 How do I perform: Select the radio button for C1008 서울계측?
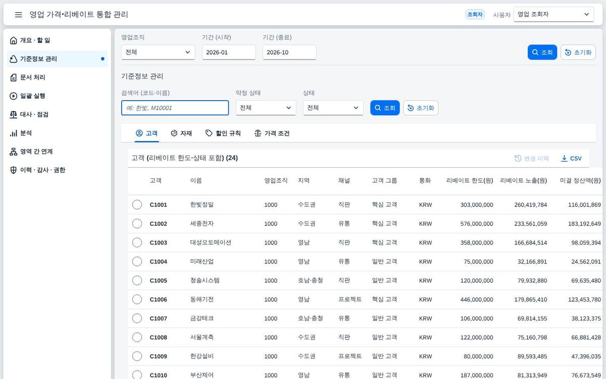point(137,337)
